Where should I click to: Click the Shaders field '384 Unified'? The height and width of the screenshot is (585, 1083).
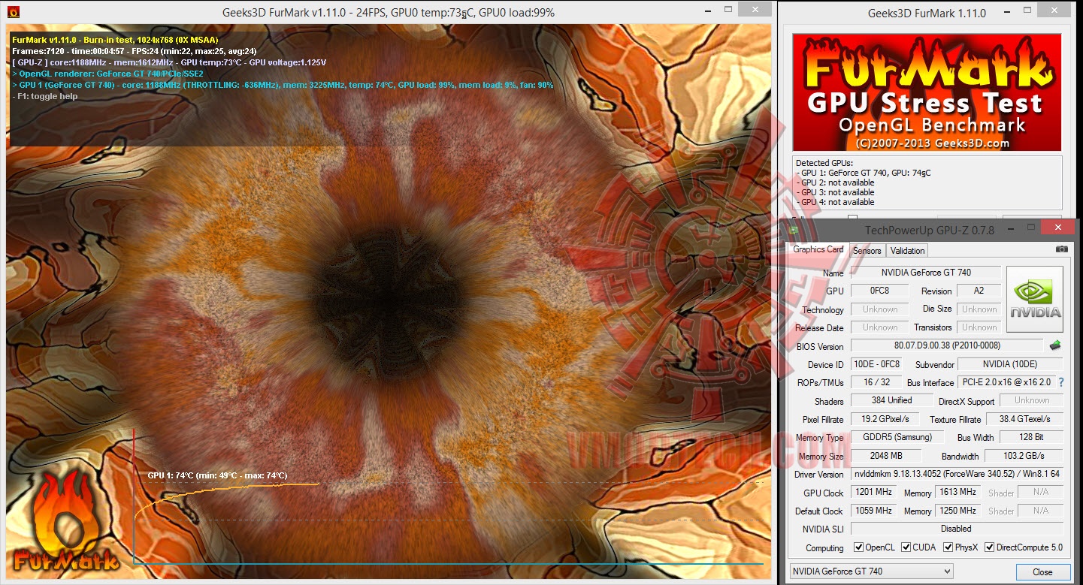[891, 400]
